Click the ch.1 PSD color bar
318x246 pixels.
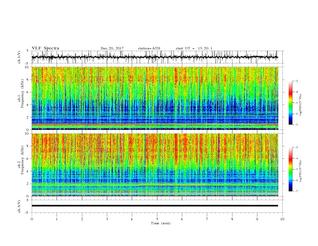(290, 103)
